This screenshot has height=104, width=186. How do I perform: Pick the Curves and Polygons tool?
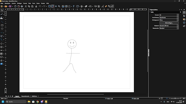[x=2, y=36]
